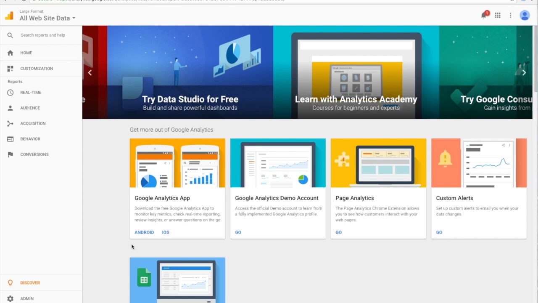Click the Custom Alerts card image
This screenshot has height=303, width=538.
click(x=479, y=163)
